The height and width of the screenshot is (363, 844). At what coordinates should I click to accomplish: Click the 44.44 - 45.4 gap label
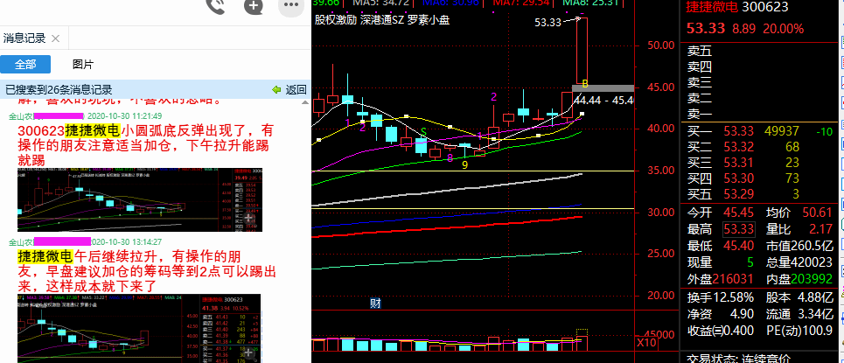(x=604, y=101)
